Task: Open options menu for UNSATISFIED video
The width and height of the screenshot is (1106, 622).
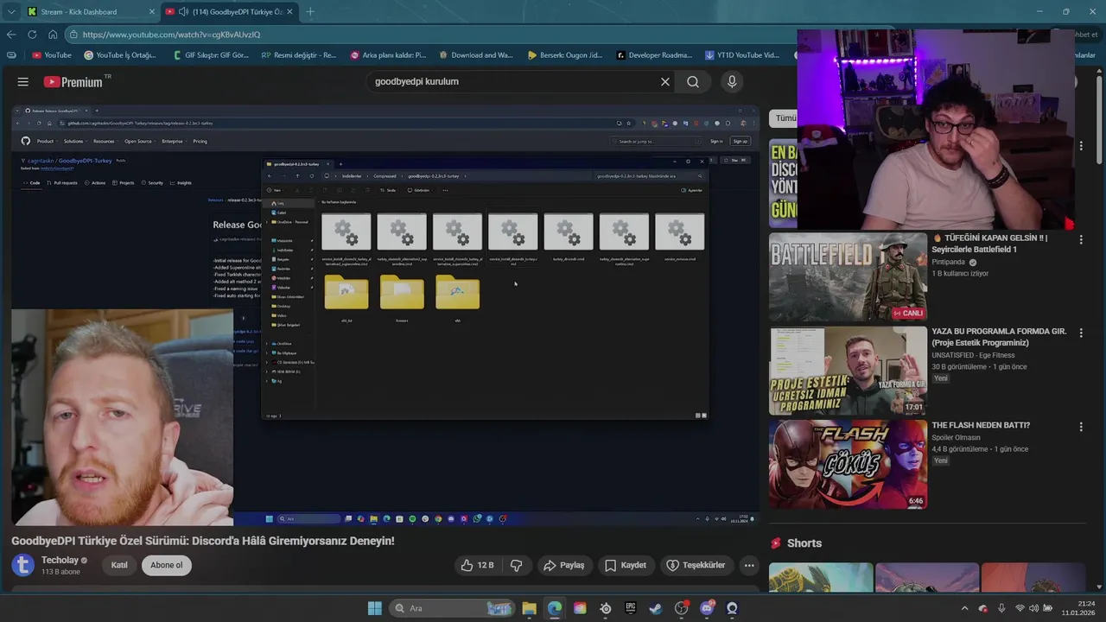Action: coord(1080,333)
